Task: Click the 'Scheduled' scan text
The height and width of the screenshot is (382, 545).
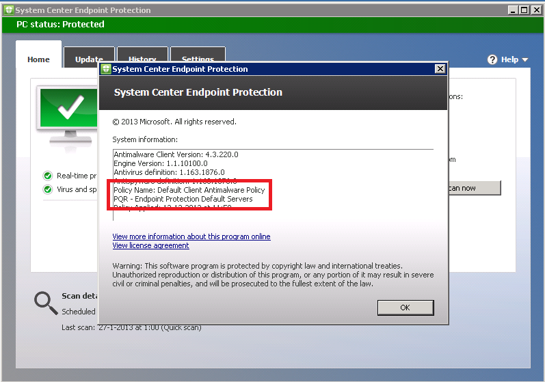Action: point(79,312)
